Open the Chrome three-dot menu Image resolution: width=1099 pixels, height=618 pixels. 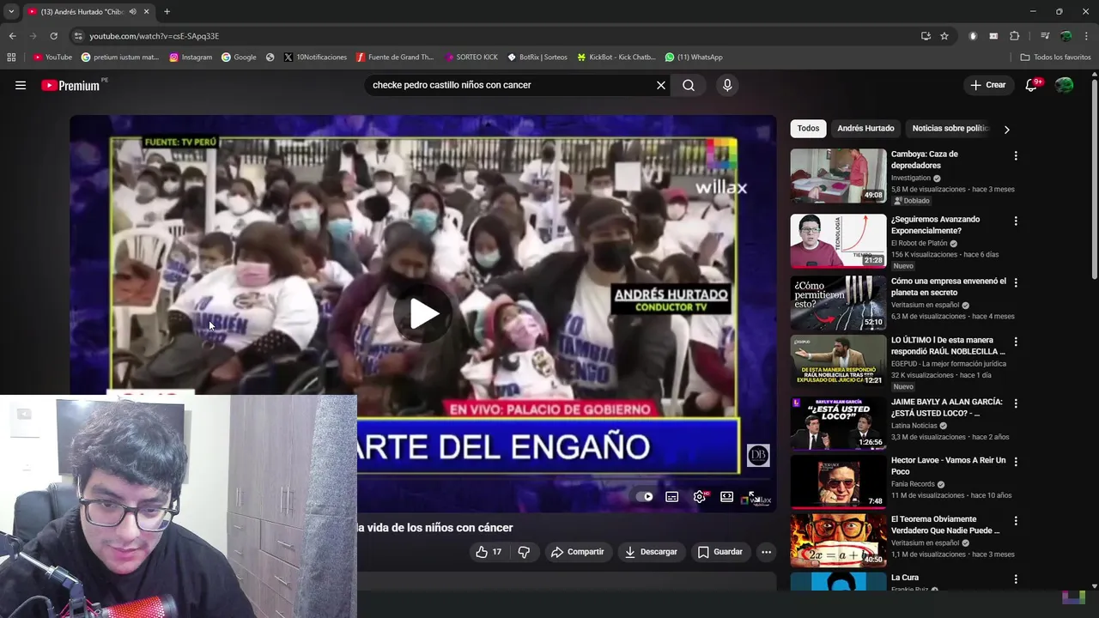pos(1087,36)
